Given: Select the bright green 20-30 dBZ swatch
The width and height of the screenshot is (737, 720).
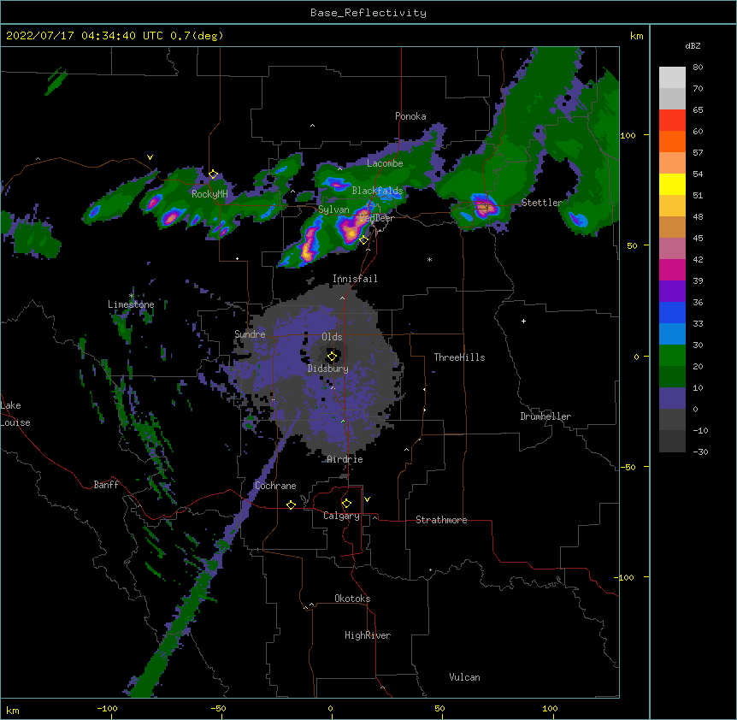Looking at the screenshot, I should [672, 356].
